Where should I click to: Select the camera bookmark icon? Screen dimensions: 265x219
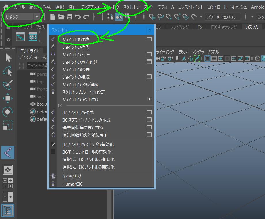pos(177,58)
